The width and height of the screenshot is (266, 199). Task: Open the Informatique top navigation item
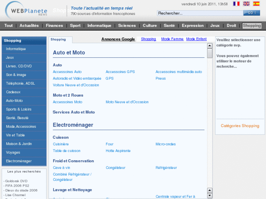point(99,26)
